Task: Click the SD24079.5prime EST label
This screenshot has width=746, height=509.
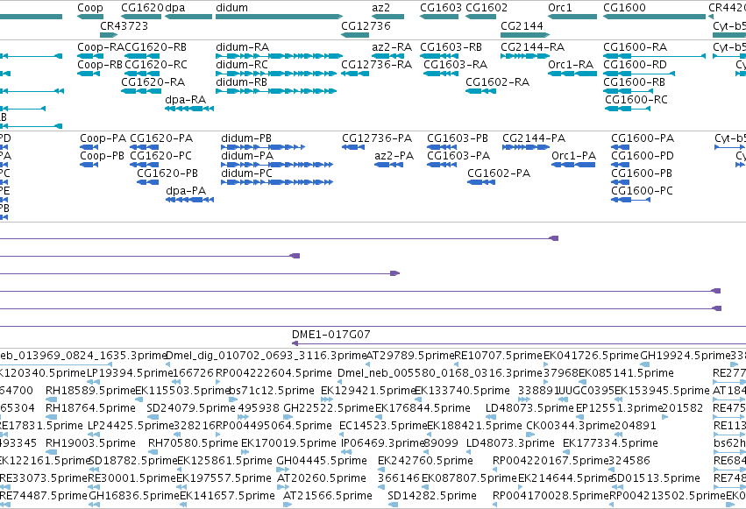Action: pyautogui.click(x=191, y=408)
